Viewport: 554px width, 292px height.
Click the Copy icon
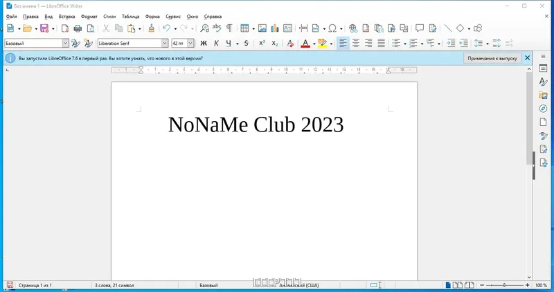[118, 28]
